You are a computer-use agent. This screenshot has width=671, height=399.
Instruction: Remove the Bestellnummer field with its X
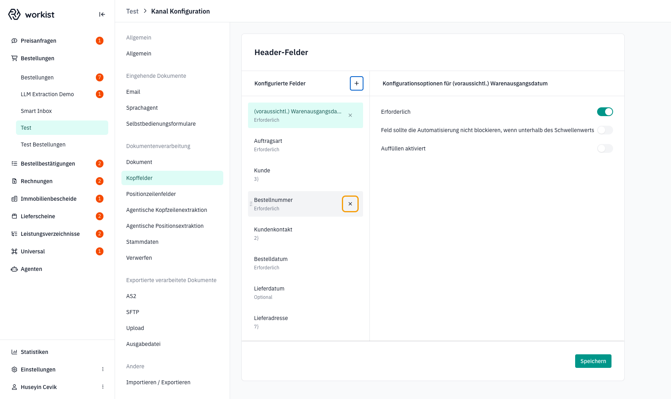[x=350, y=204]
